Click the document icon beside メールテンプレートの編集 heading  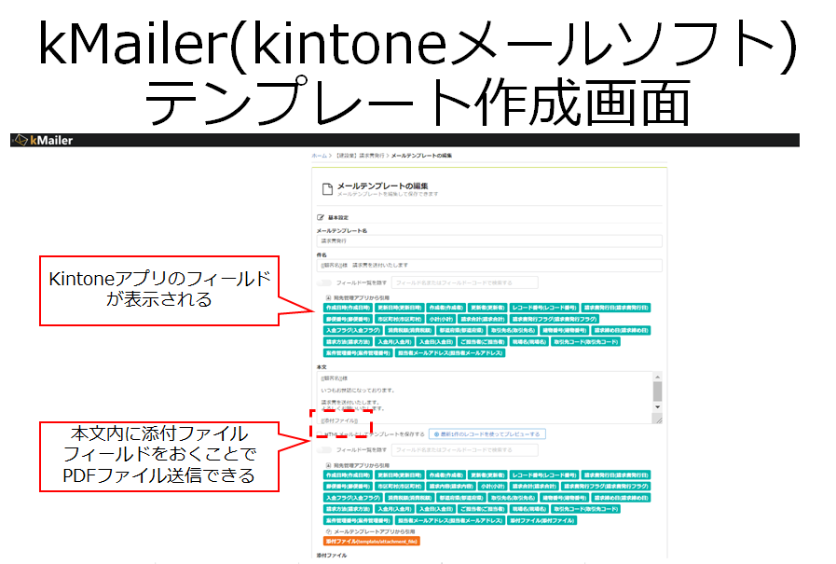(x=326, y=186)
